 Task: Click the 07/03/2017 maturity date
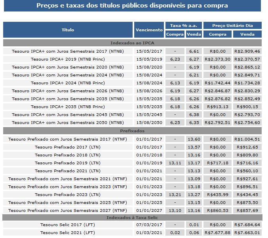(149, 225)
